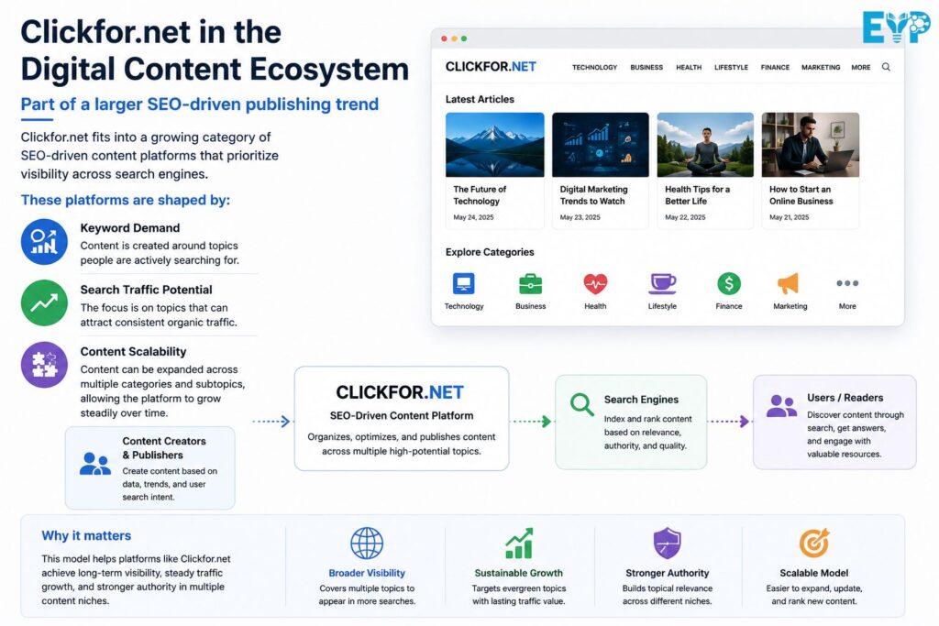Screen dimensions: 939x626
Task: Open 'How to Start an Online Business' article title
Action: 801,195
